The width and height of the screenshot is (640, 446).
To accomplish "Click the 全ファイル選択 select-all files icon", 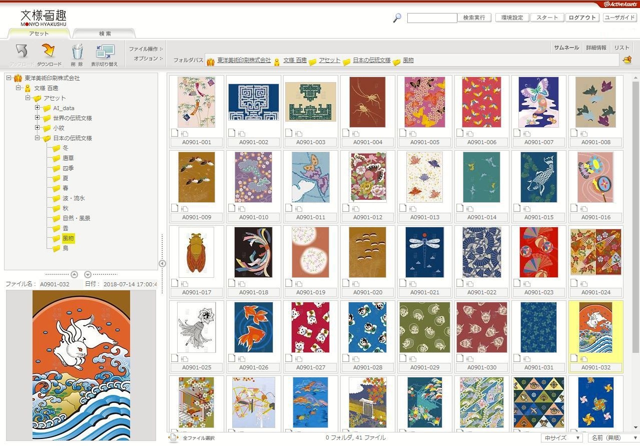I will (x=174, y=437).
